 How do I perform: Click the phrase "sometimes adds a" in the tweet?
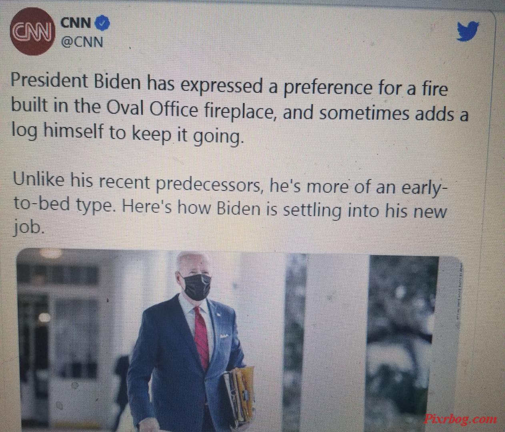coord(393,113)
